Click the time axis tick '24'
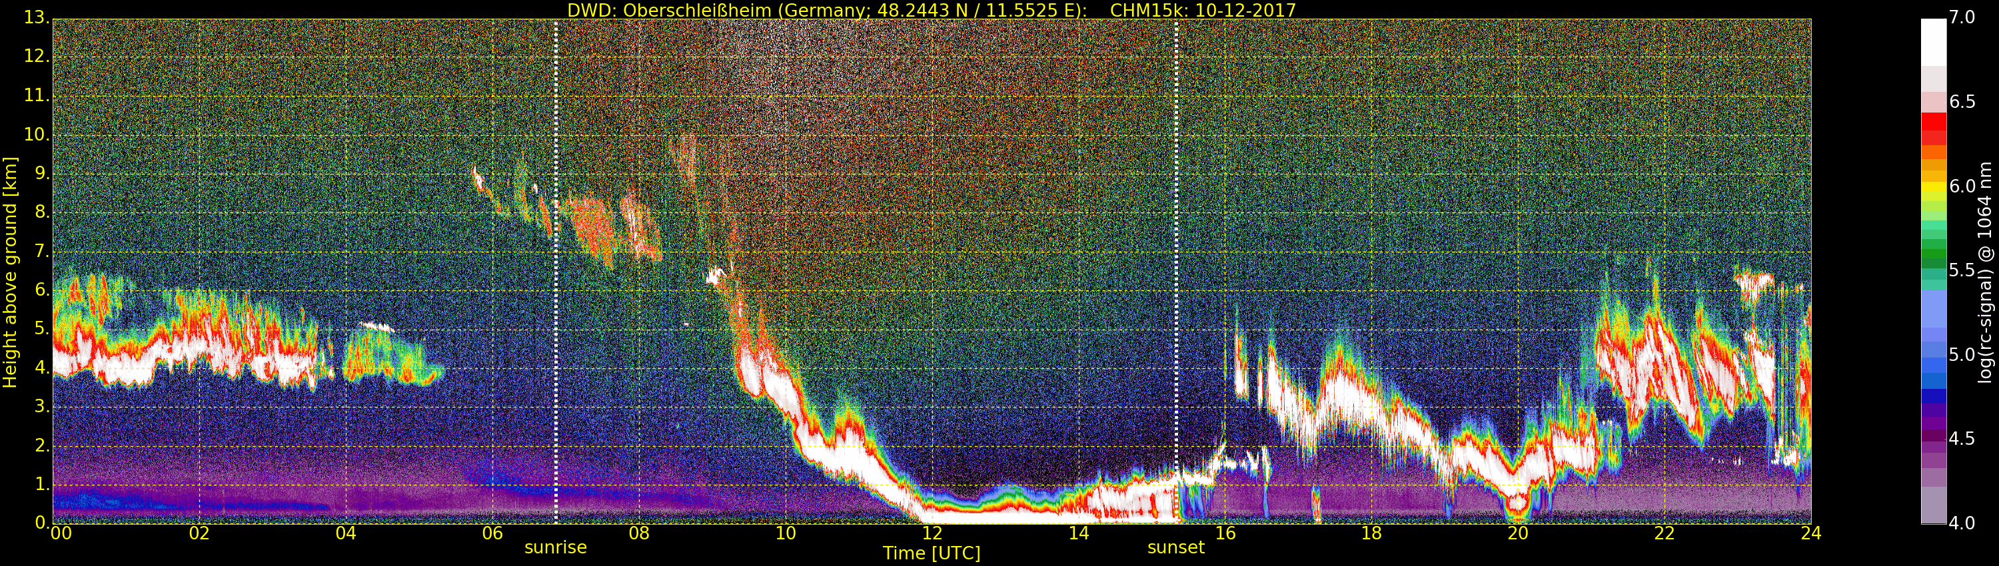Viewport: 1999px width, 566px height. (1811, 533)
